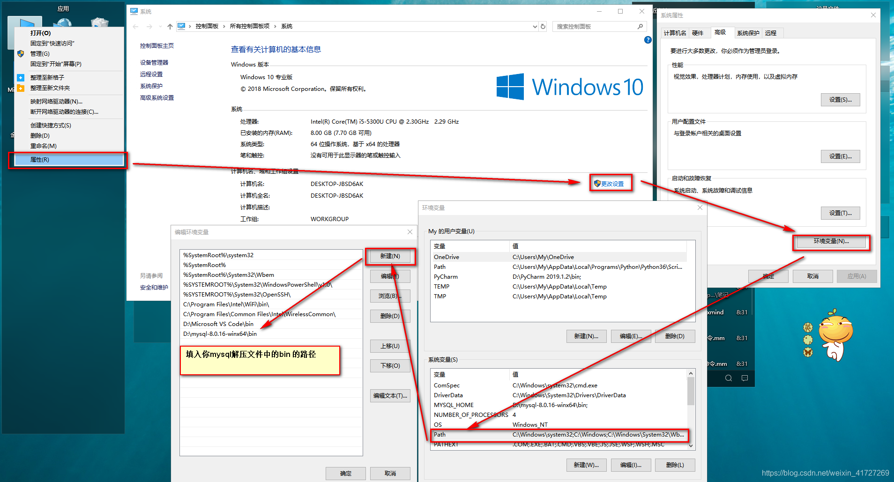The width and height of the screenshot is (894, 482).
Task: Click 确定 in 编辑环境变量 dialog
Action: tap(346, 474)
